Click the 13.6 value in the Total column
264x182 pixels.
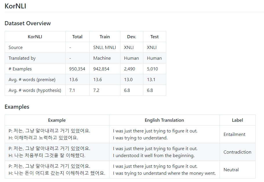[x=73, y=80]
